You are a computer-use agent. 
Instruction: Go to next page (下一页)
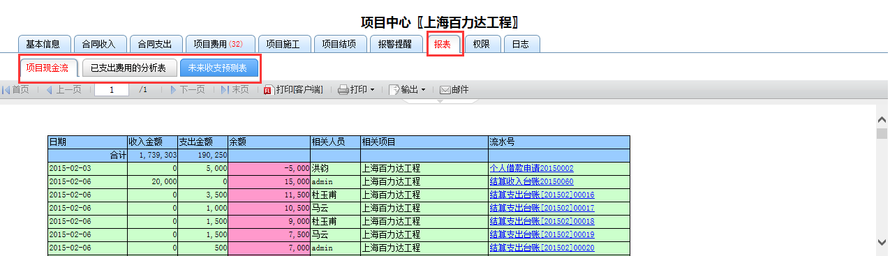coord(187,89)
